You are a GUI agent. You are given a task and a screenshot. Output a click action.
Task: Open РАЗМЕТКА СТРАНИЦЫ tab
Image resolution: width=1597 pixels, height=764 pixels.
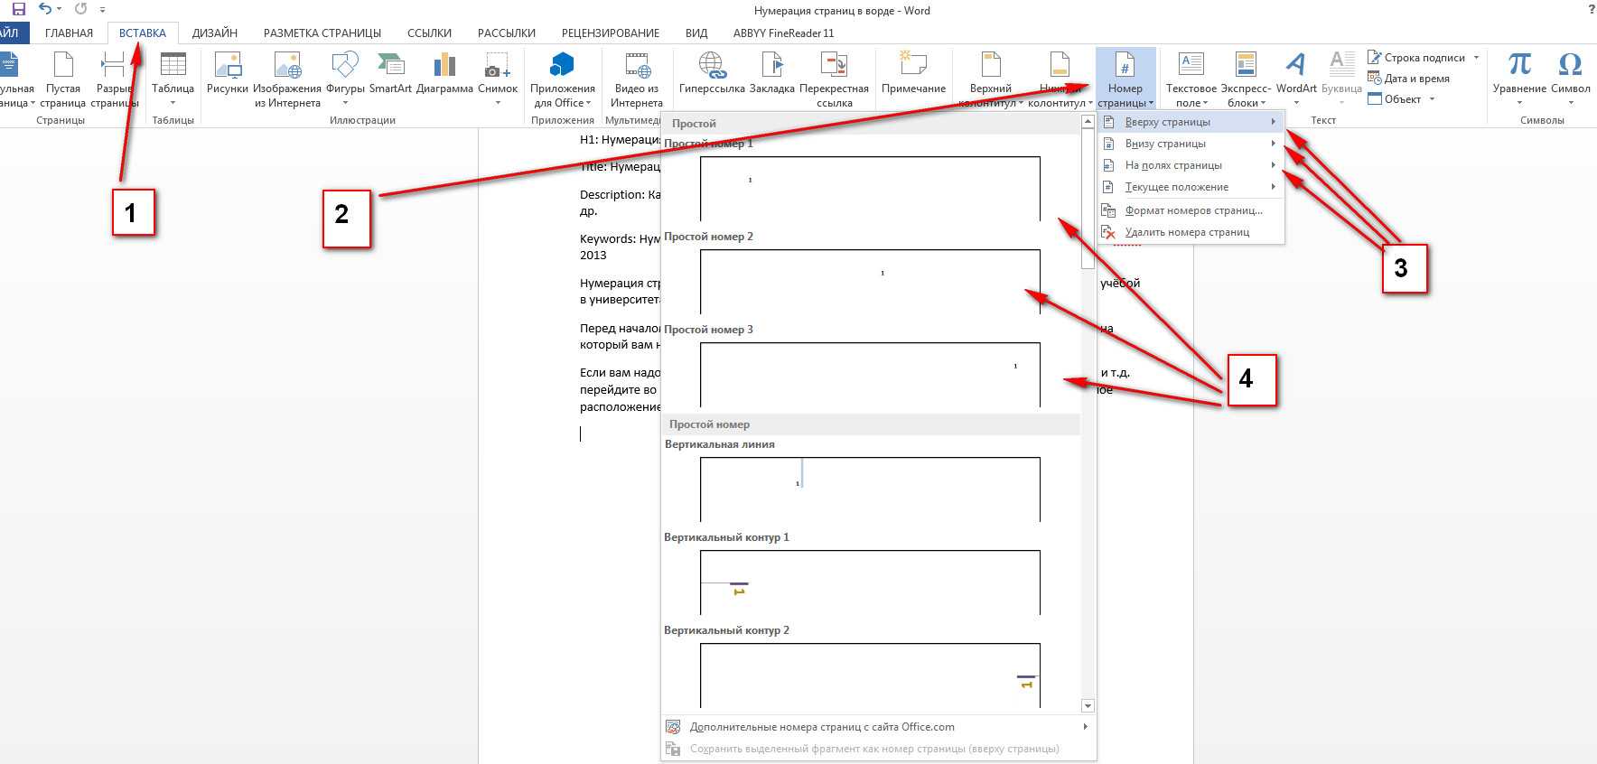tap(322, 33)
